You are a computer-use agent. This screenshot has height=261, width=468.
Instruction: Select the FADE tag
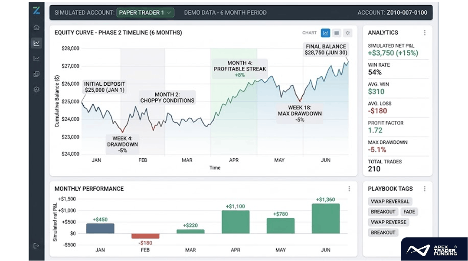coord(409,212)
